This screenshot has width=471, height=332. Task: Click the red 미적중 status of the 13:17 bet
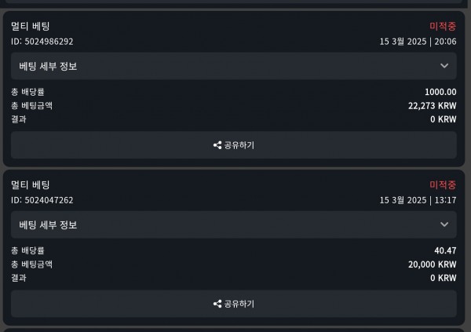click(443, 184)
